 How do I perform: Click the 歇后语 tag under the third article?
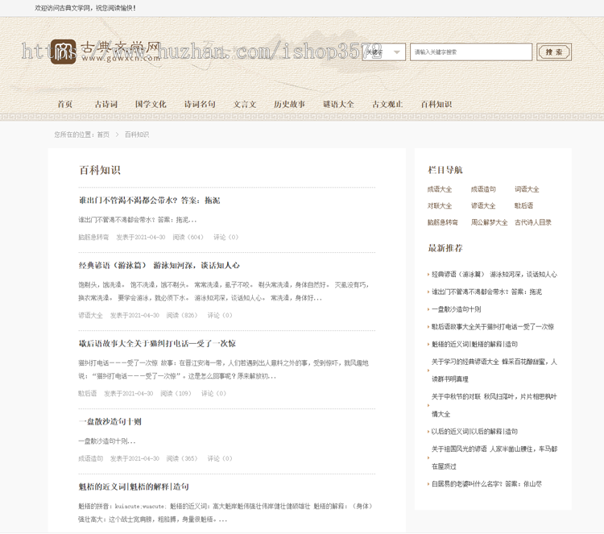88,393
